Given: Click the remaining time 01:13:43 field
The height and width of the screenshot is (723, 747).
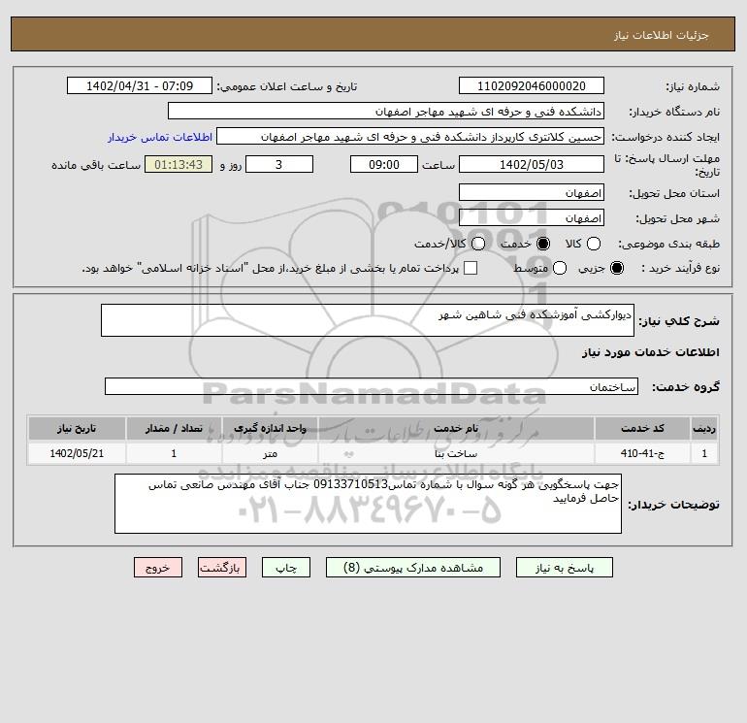Looking at the screenshot, I should [179, 164].
